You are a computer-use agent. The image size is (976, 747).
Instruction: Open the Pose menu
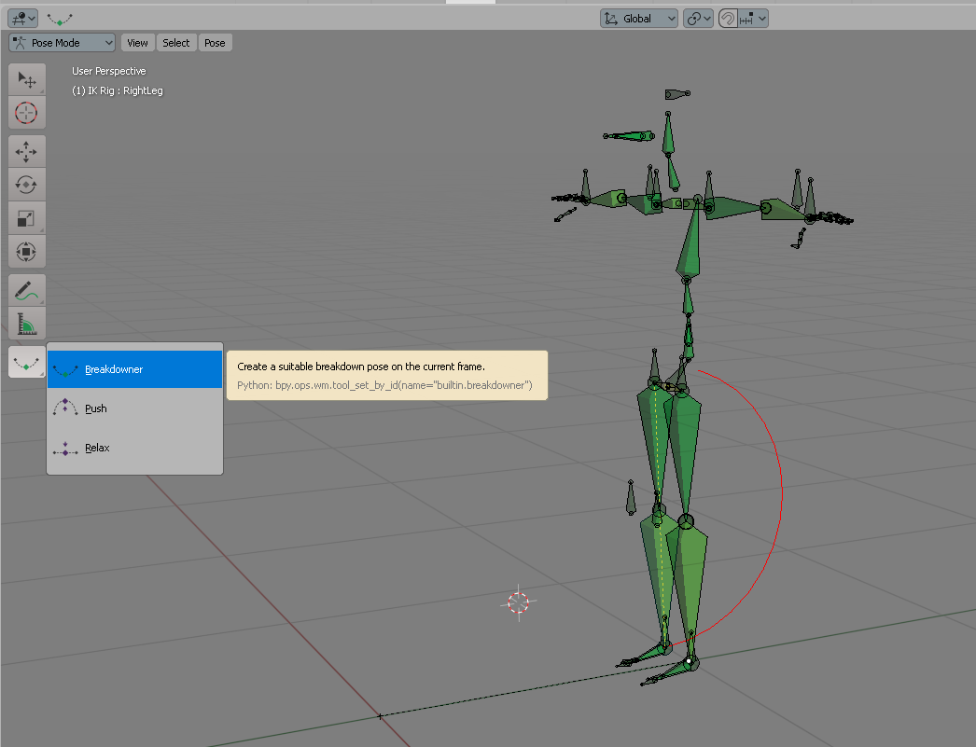coord(215,43)
